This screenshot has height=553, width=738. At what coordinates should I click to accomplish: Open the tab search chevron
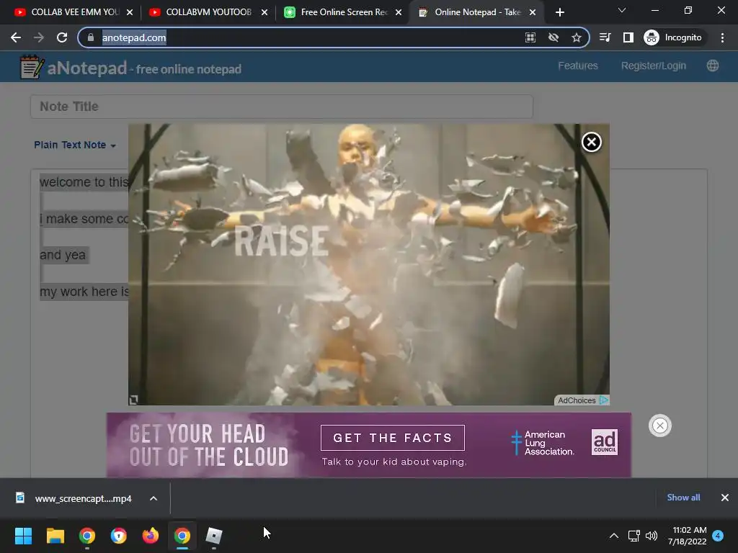[x=622, y=10]
